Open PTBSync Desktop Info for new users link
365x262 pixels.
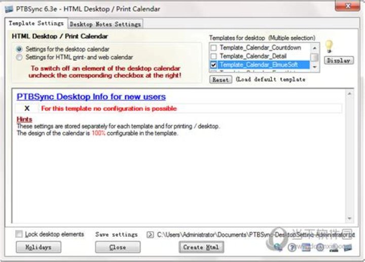click(x=91, y=97)
